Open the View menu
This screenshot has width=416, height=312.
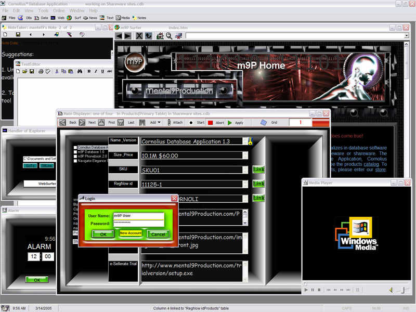click(29, 10)
